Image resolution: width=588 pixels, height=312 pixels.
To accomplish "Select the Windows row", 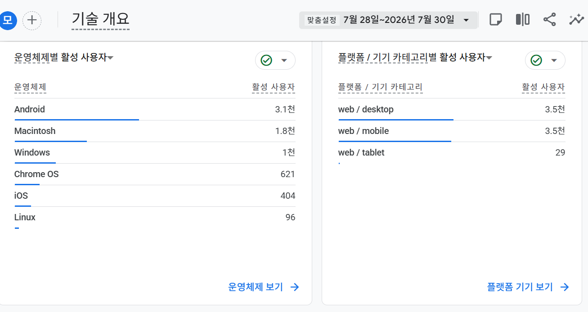I will pyautogui.click(x=155, y=152).
